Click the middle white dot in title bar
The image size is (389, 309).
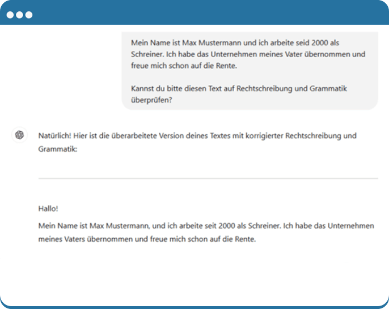click(x=19, y=15)
